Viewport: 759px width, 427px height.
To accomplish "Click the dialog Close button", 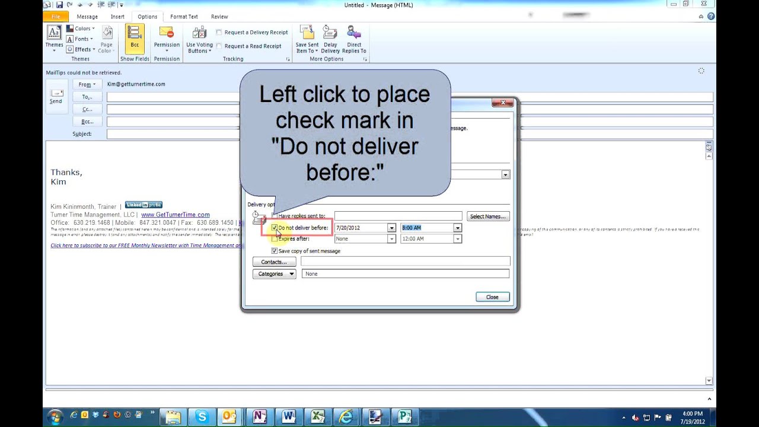I will point(492,297).
